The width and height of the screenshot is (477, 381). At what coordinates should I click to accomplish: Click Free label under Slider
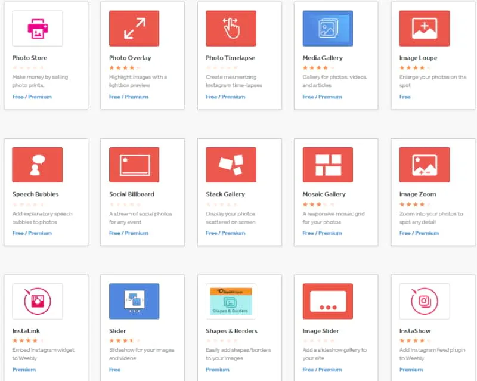pyautogui.click(x=114, y=370)
